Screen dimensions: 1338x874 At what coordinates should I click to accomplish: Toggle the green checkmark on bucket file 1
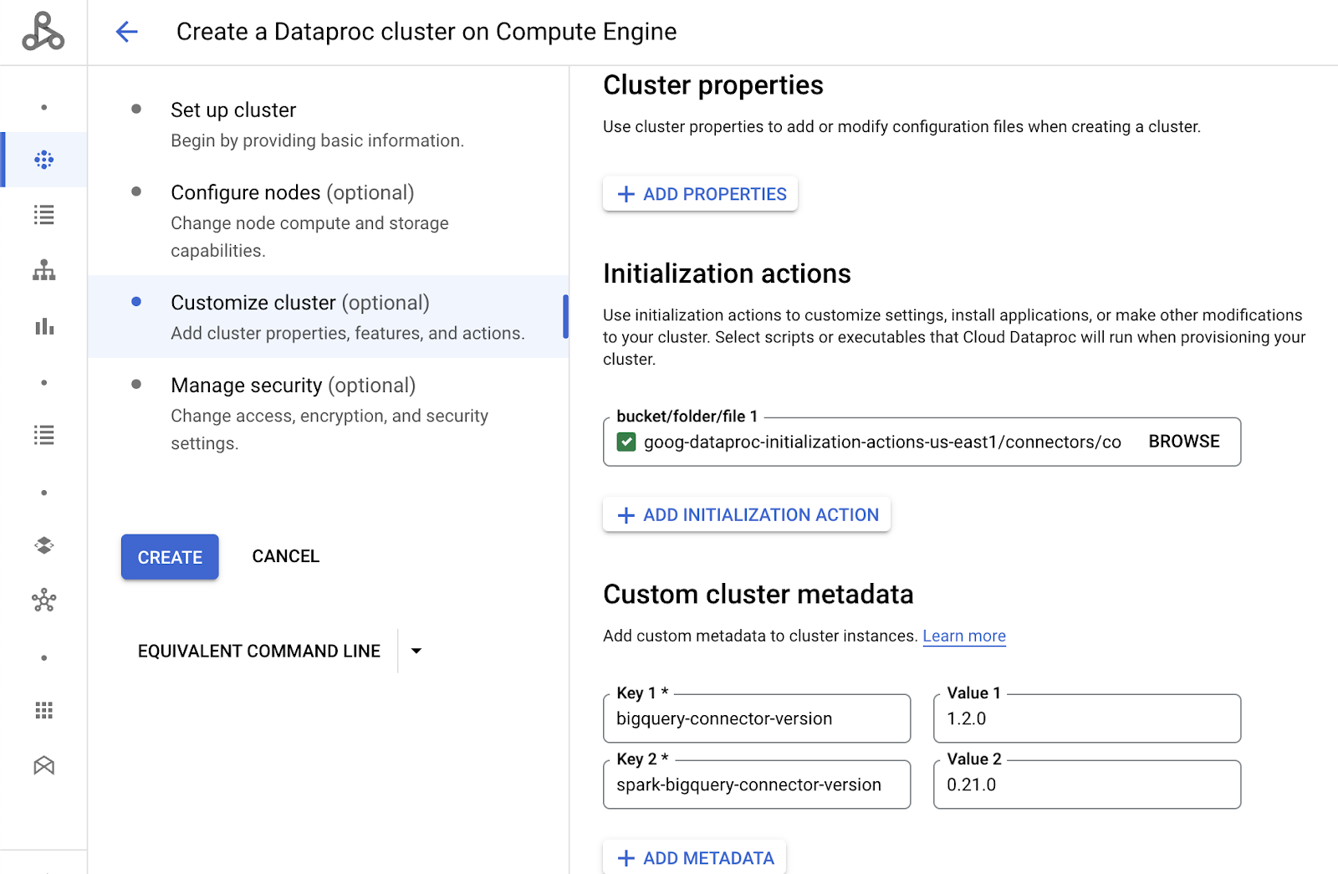pyautogui.click(x=626, y=442)
